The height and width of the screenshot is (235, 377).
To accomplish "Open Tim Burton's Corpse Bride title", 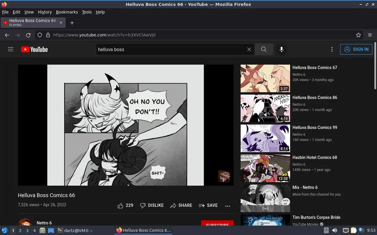I will pyautogui.click(x=316, y=217).
